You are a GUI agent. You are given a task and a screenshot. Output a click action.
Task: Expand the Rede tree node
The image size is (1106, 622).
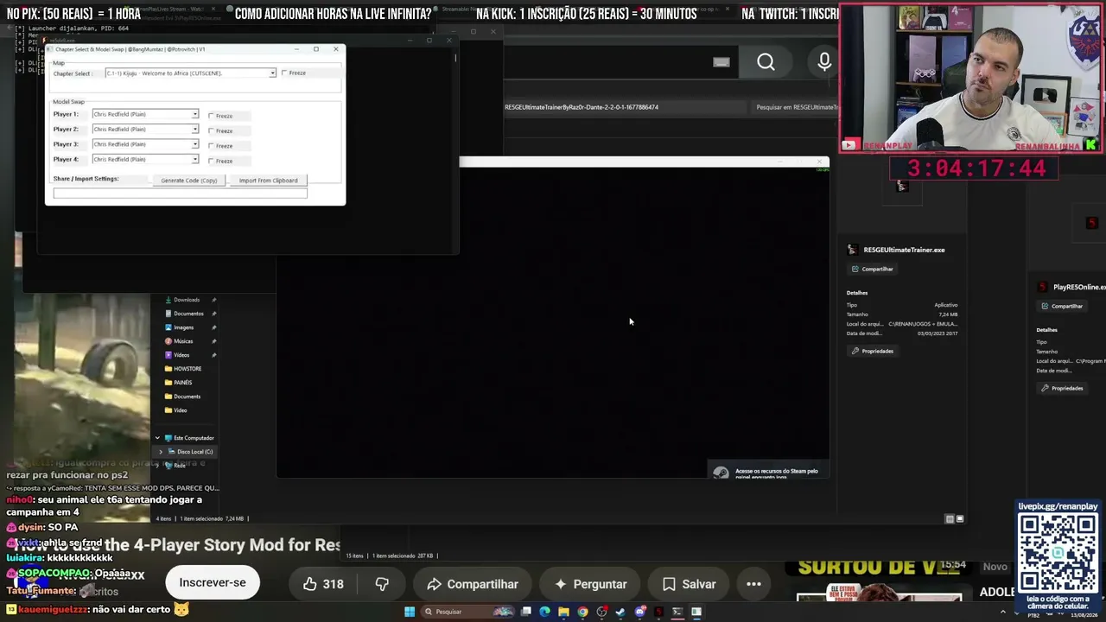coord(157,466)
